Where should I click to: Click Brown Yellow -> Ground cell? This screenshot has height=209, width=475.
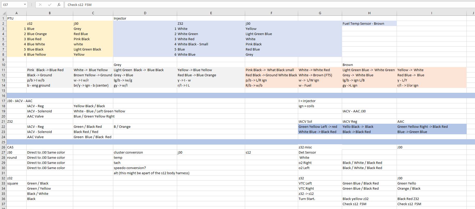pos(93,75)
